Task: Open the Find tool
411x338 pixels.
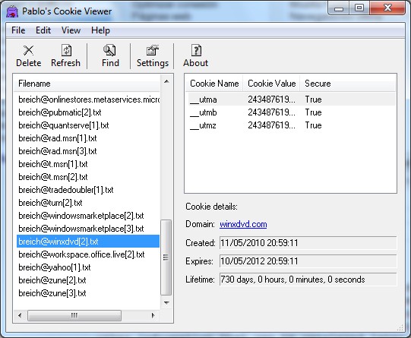Action: (110, 55)
